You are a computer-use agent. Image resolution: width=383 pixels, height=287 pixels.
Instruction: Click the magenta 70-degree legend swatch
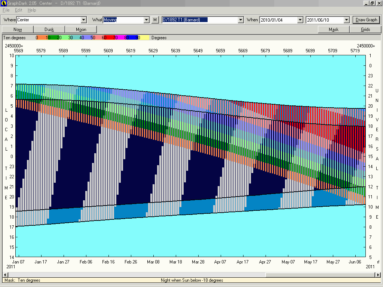pyautogui.click(x=120, y=38)
